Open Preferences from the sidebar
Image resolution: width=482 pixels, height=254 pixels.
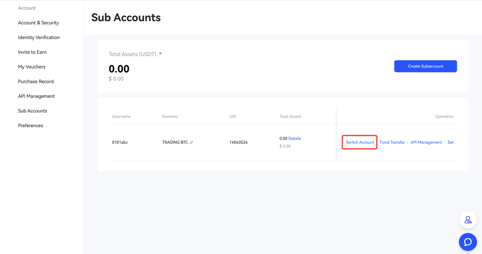point(31,125)
